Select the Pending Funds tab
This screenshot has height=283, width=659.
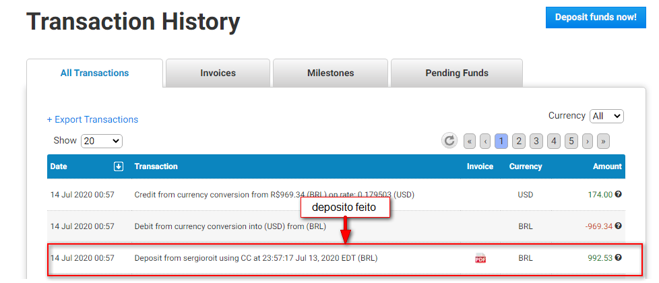pos(457,73)
